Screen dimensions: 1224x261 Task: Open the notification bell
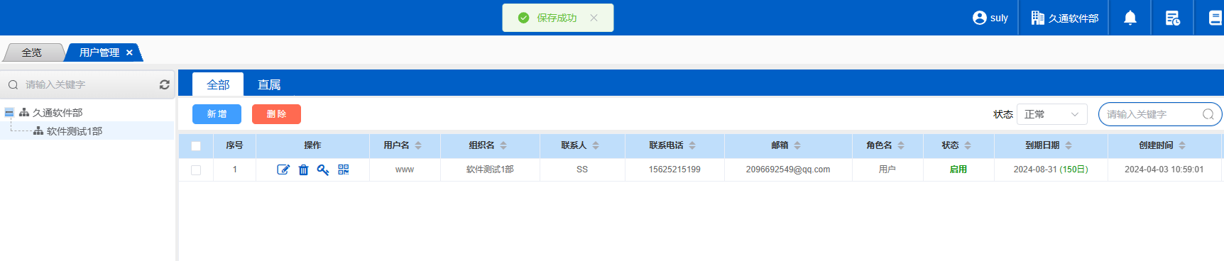[1130, 18]
